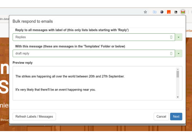Click the bookmark star icon
The height and width of the screenshot is (138, 192).
(x=145, y=12)
